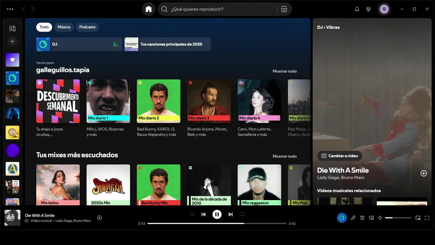Open Tus mixes más escuchados heading
Screen dimensions: 435x245
click(77, 155)
